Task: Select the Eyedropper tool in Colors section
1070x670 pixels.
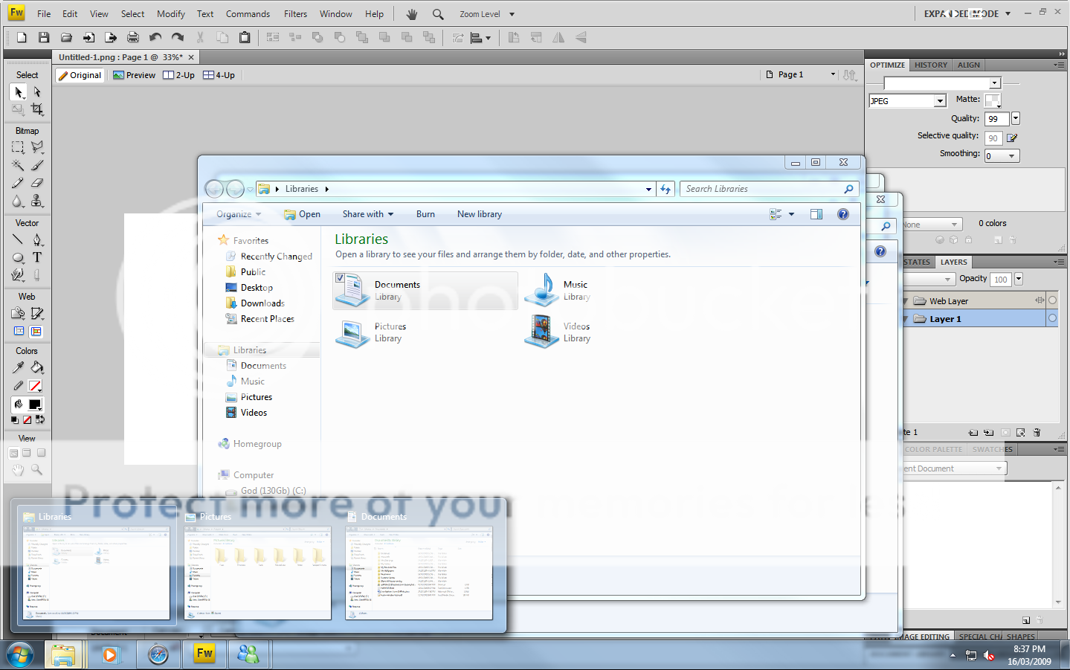Action: click(18, 367)
